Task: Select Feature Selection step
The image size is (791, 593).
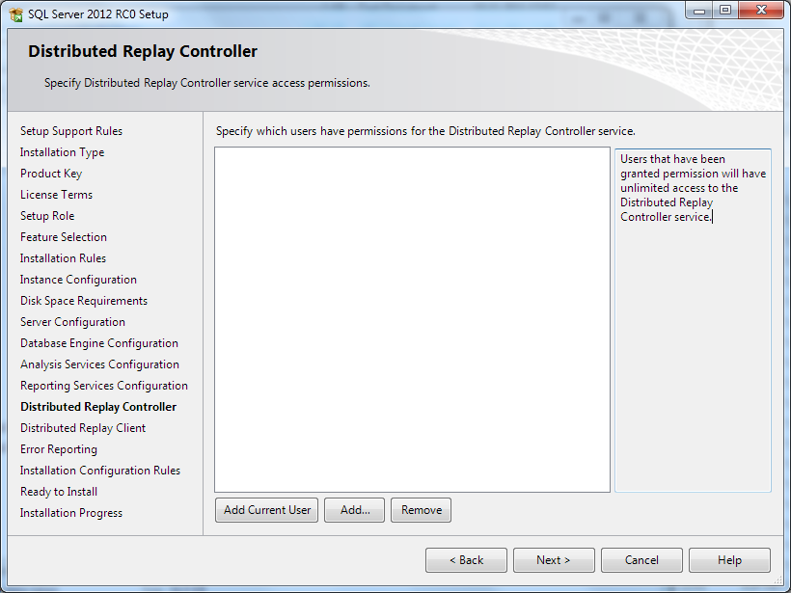Action: tap(64, 237)
